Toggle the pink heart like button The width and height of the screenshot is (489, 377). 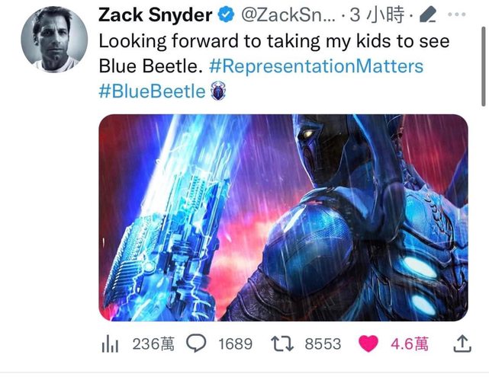coord(368,343)
